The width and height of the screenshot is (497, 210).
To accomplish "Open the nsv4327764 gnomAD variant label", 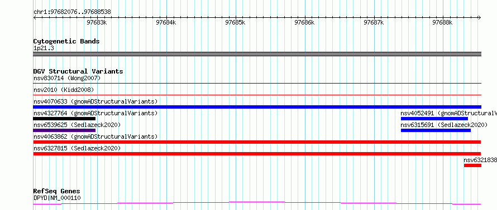I will point(95,113).
